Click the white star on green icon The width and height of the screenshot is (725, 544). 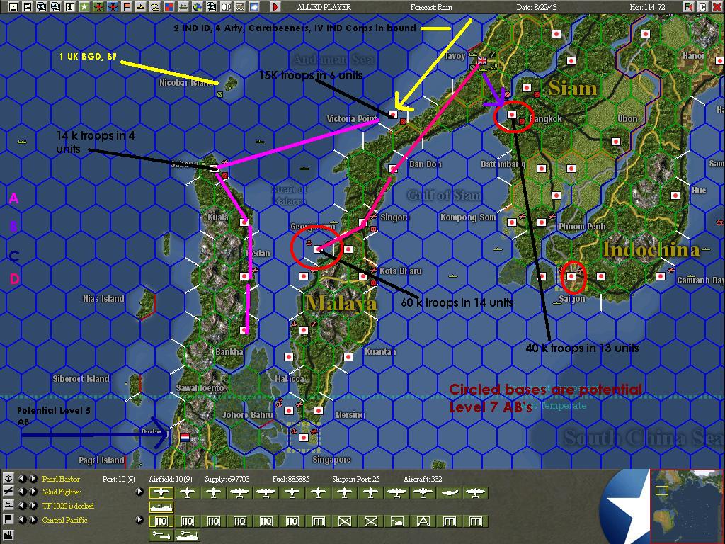point(84,7)
